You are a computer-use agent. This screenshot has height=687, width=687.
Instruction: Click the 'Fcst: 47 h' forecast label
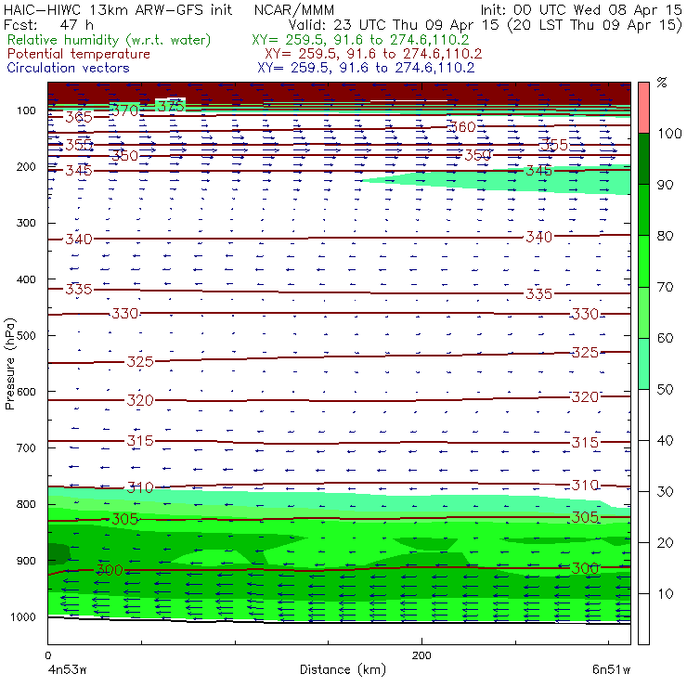coord(48,24)
